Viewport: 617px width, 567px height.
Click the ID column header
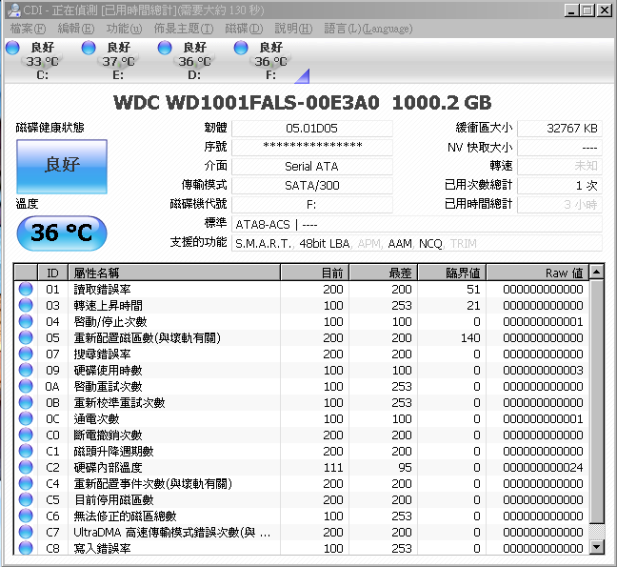pos(52,273)
